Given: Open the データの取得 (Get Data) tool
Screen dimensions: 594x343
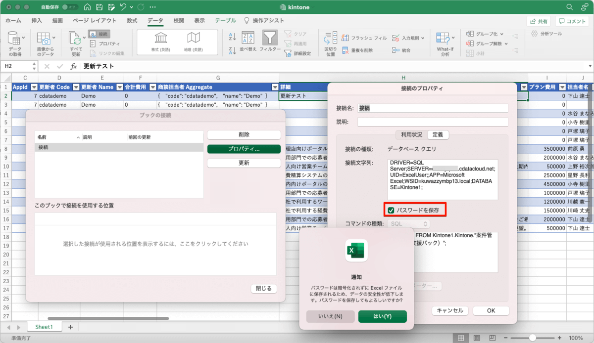Looking at the screenshot, I should 15,43.
